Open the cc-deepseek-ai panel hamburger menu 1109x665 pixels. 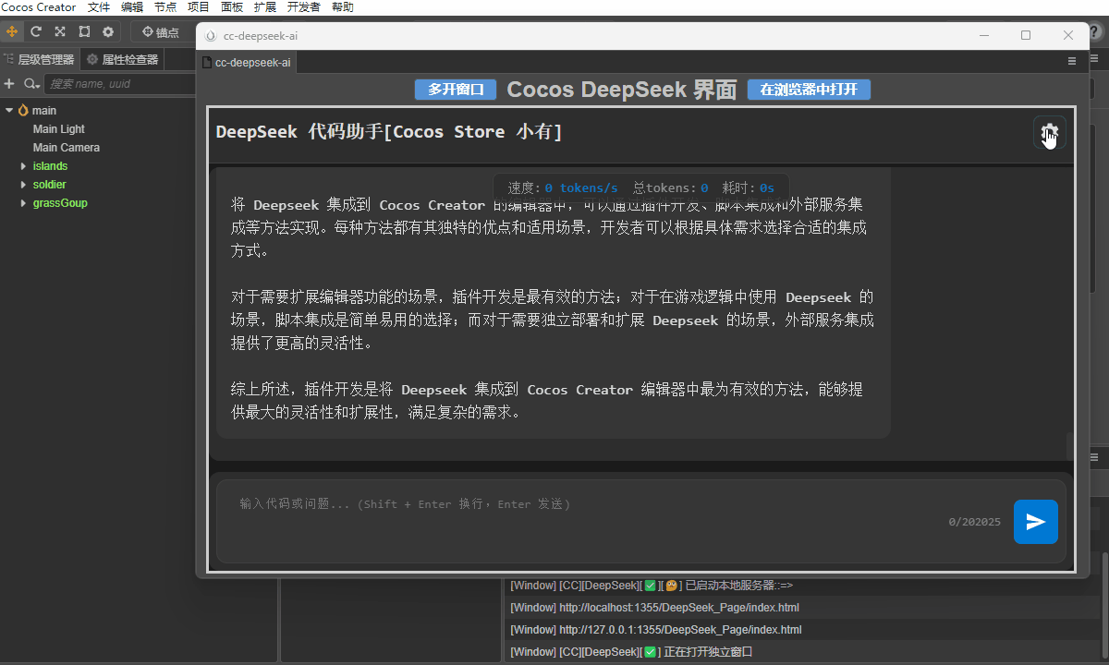pyautogui.click(x=1072, y=62)
